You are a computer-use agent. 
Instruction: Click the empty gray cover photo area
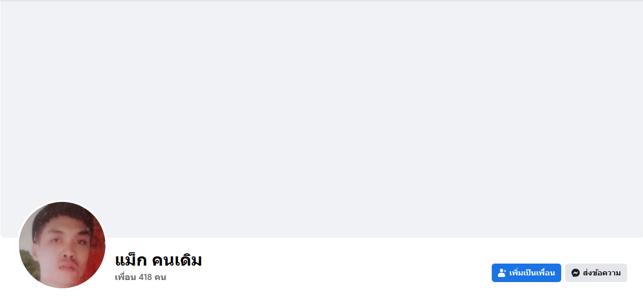pos(321,118)
